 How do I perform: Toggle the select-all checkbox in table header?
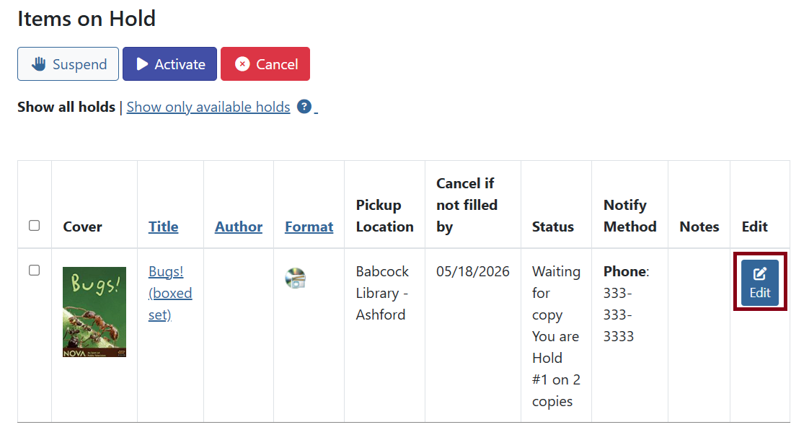(35, 226)
